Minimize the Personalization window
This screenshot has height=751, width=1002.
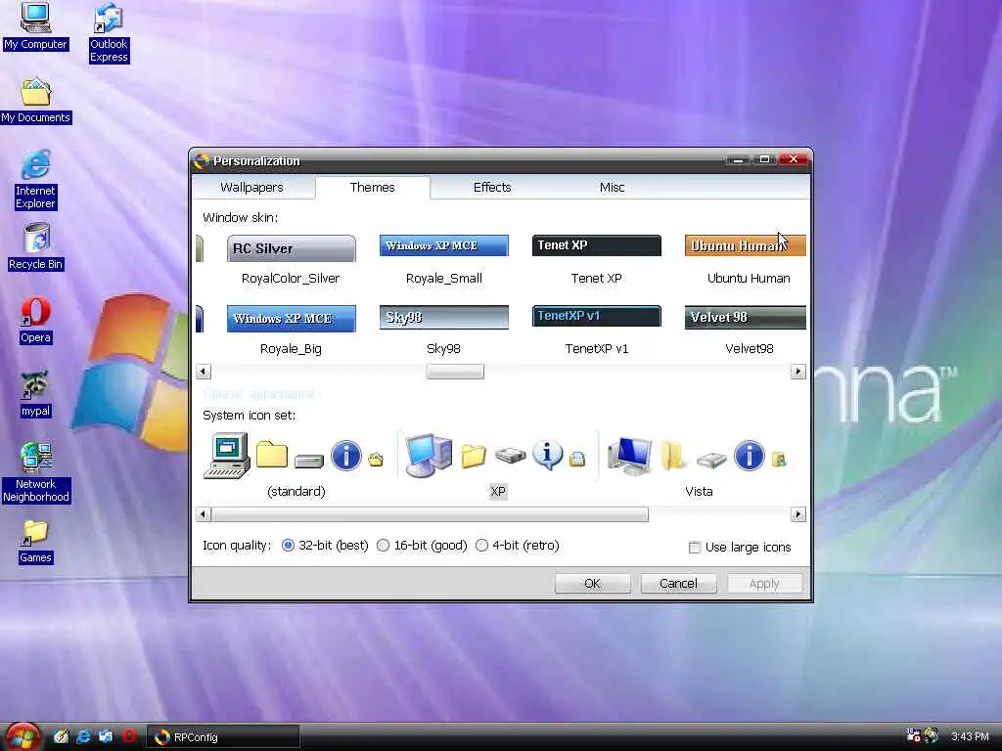pyautogui.click(x=738, y=159)
